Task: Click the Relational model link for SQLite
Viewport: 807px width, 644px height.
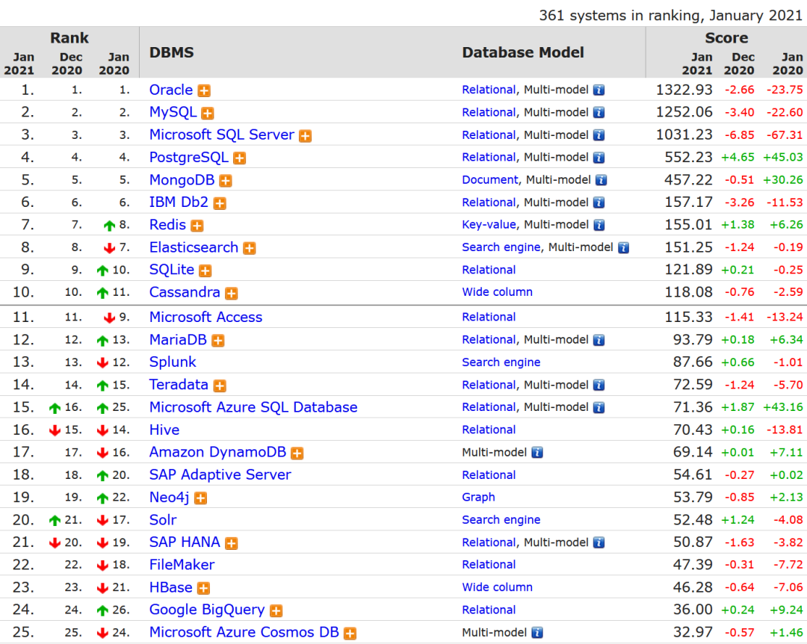Action: click(489, 270)
